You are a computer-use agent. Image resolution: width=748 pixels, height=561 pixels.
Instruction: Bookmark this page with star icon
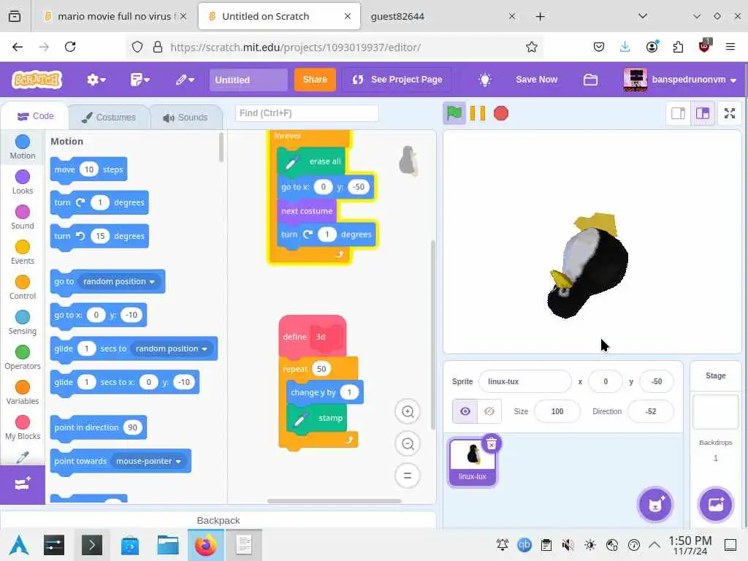tap(532, 47)
